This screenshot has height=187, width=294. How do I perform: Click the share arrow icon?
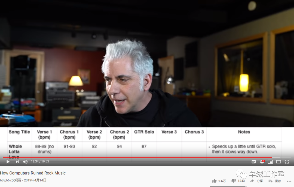[252, 181]
